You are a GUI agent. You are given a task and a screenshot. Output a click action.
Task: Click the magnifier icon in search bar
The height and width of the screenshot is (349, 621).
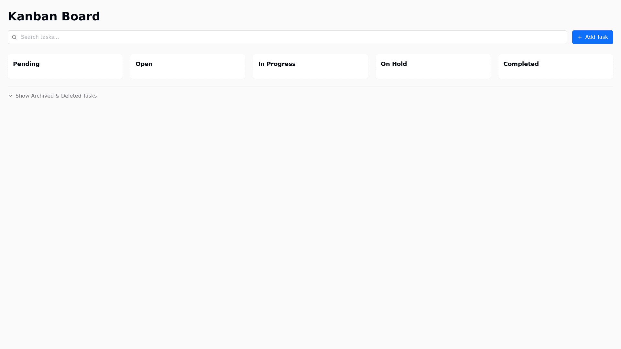14,37
